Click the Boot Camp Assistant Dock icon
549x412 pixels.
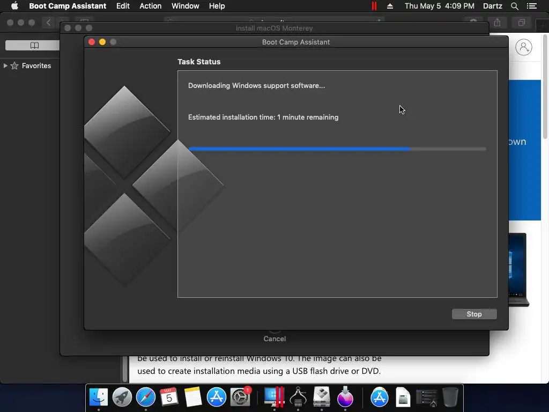point(322,397)
